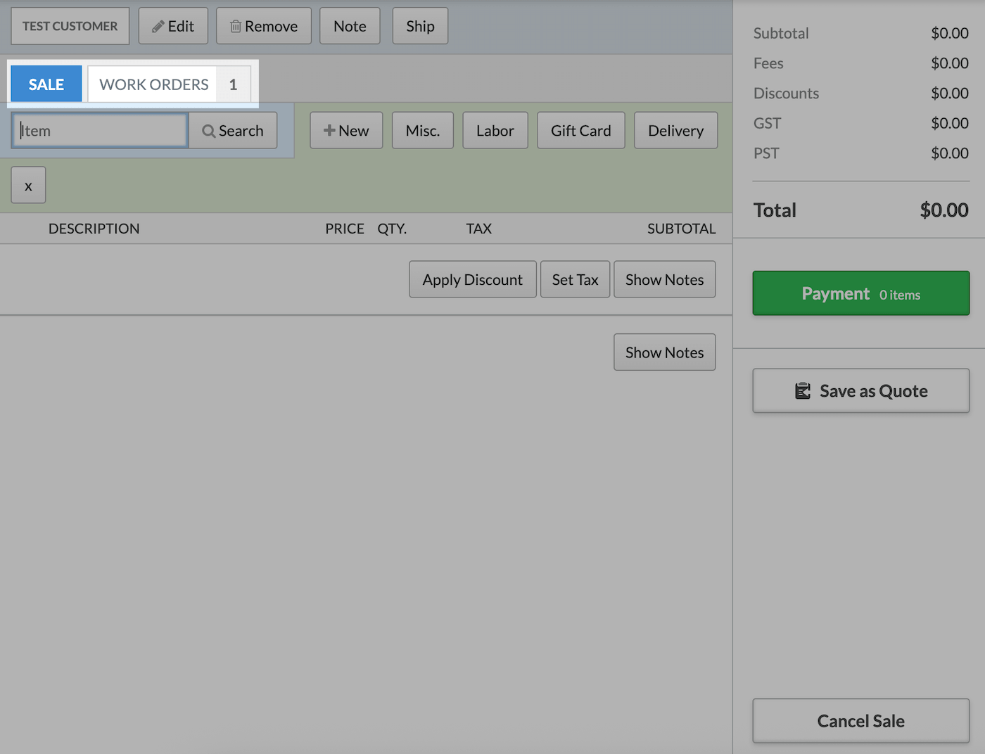
Task: Click the Subtotal label in the summary
Action: pyautogui.click(x=781, y=33)
